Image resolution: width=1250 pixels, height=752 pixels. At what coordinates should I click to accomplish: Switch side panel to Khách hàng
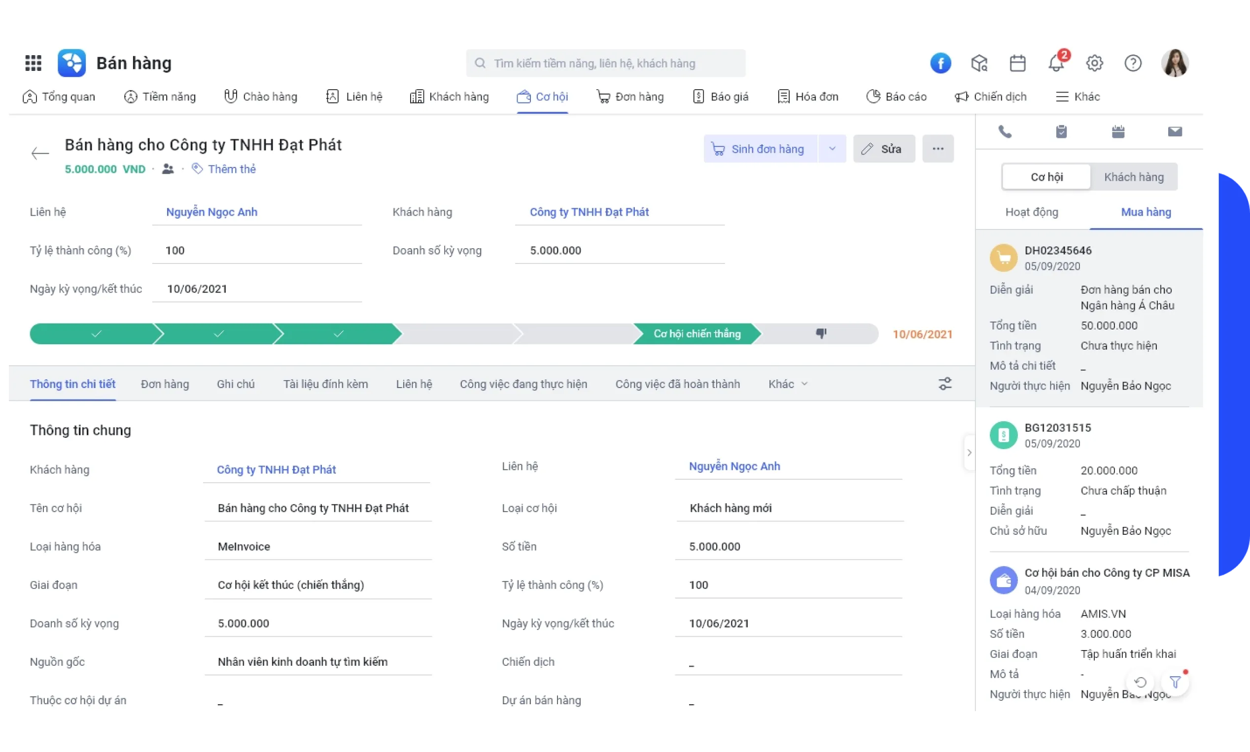(1134, 177)
